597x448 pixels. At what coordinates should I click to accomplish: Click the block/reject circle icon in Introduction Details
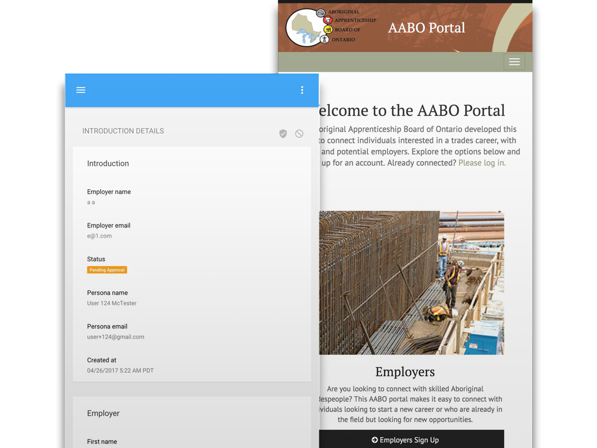click(x=299, y=133)
